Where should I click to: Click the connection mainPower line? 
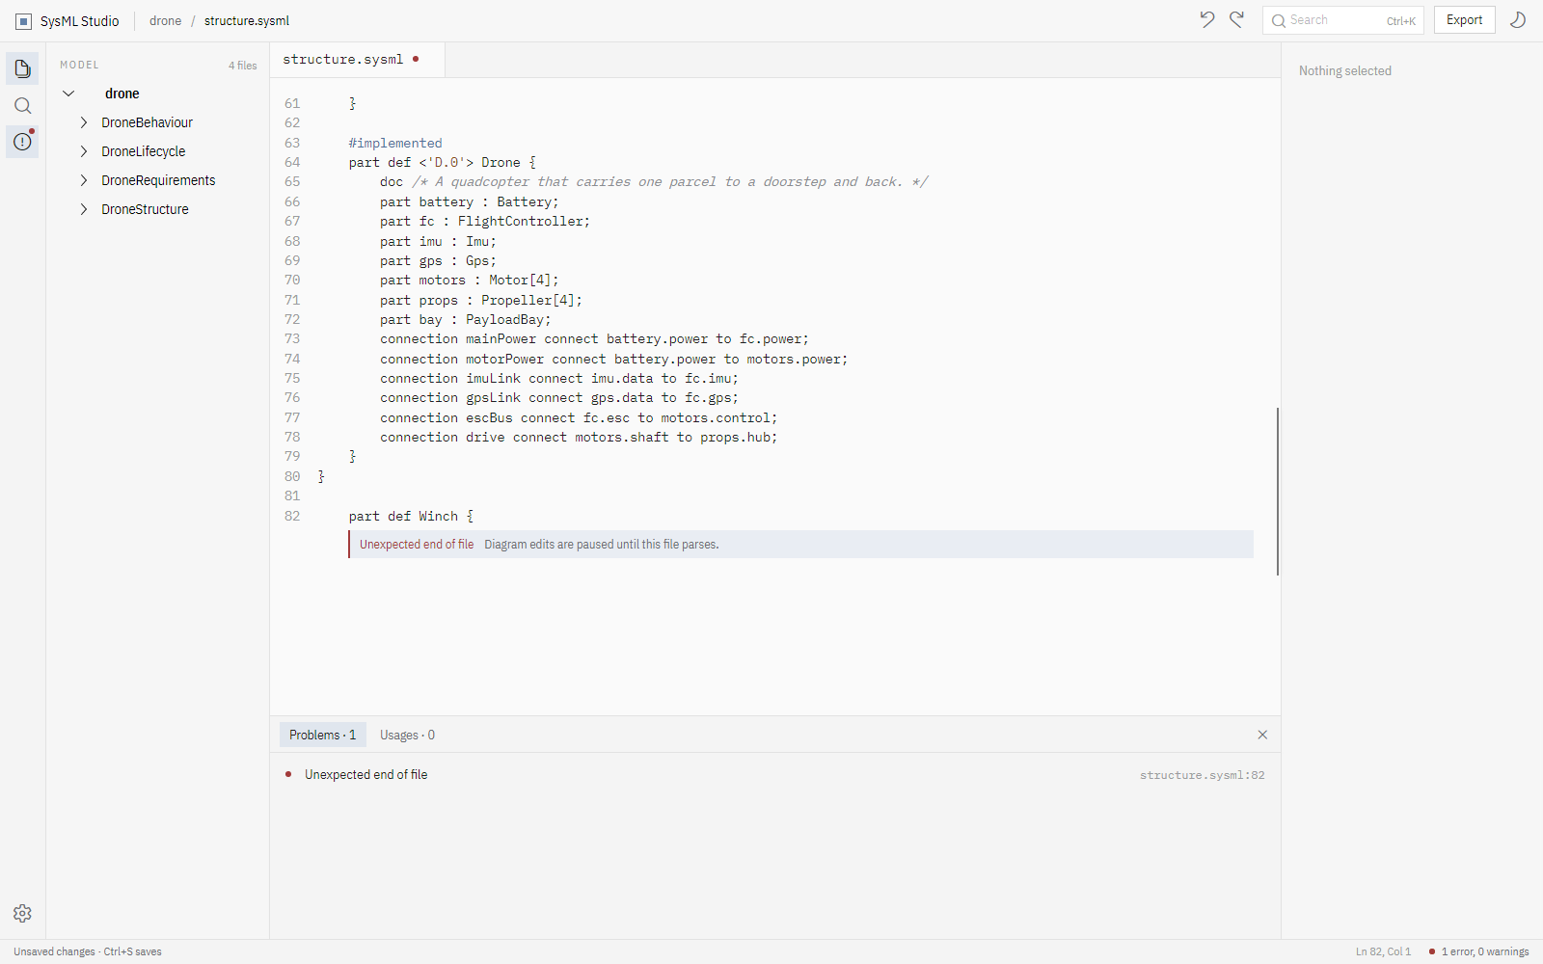point(594,339)
